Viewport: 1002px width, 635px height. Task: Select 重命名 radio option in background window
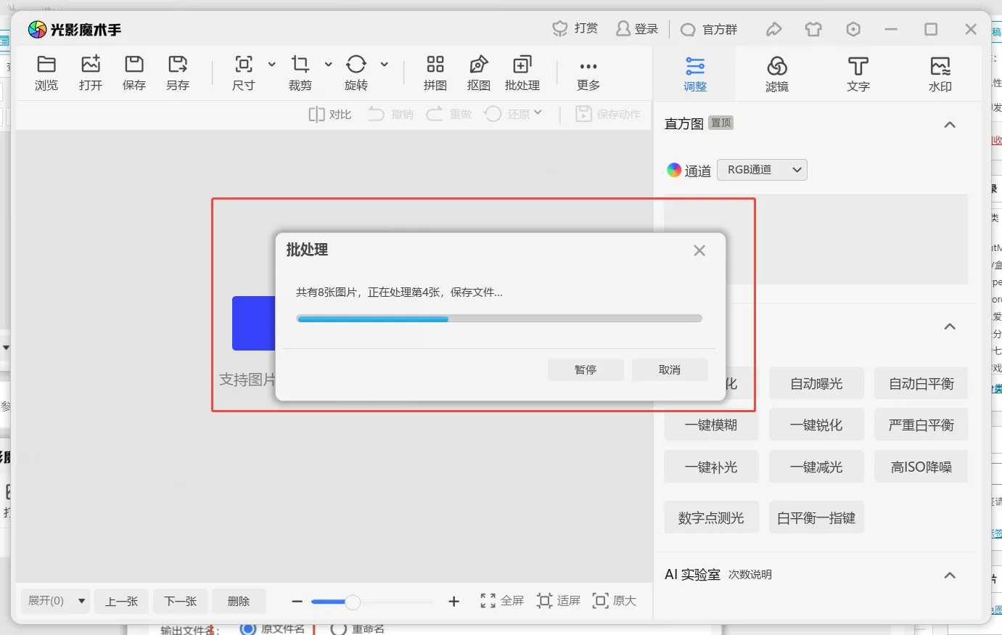click(x=338, y=629)
